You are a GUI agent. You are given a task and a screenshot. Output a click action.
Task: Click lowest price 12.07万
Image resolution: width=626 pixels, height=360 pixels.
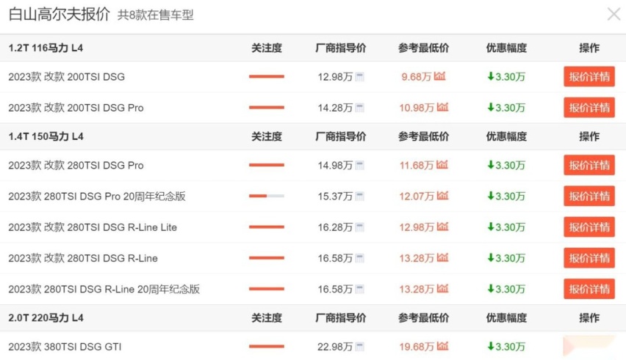pyautogui.click(x=417, y=196)
